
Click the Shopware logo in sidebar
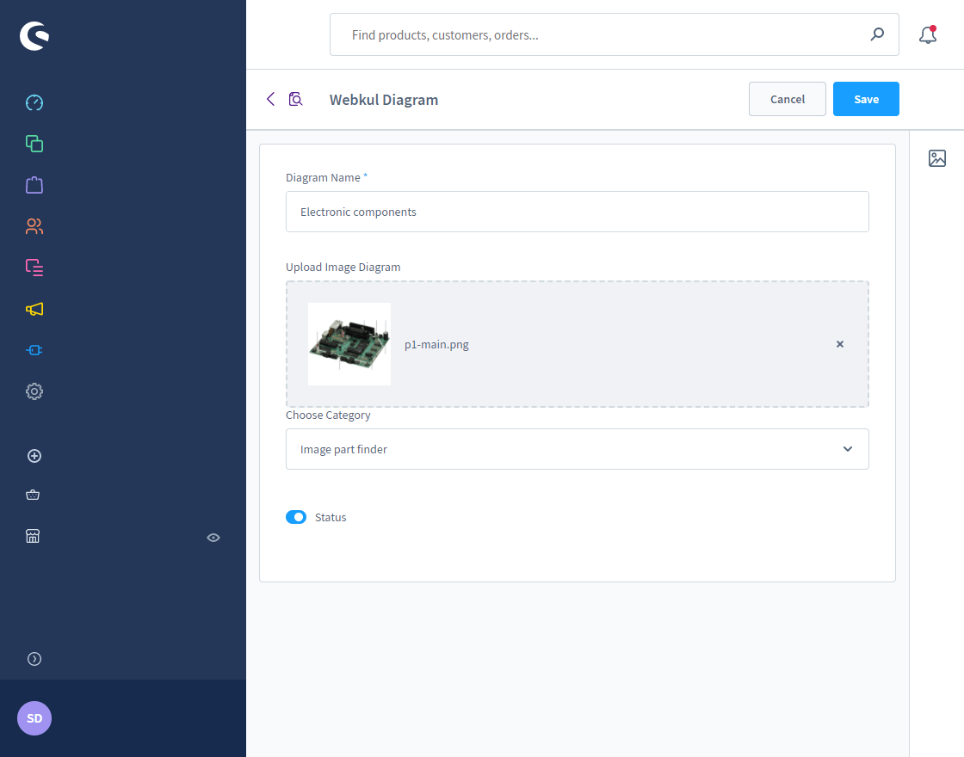click(34, 35)
